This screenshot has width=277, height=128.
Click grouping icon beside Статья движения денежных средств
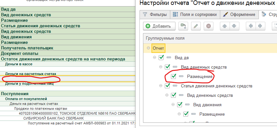click(x=175, y=86)
